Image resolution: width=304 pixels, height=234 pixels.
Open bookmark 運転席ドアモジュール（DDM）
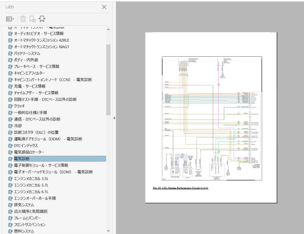[x=48, y=139]
